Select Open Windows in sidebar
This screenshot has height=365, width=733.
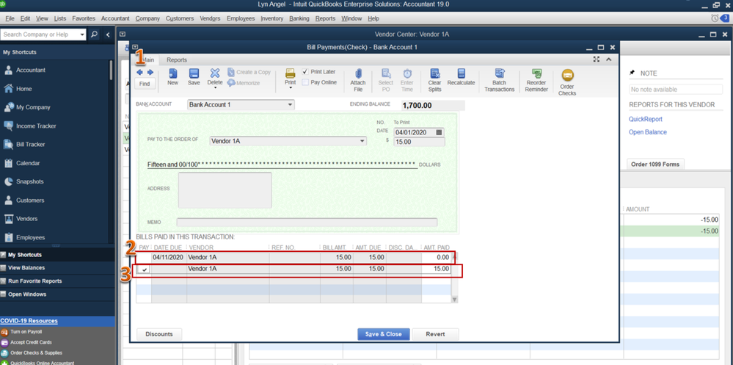point(27,294)
